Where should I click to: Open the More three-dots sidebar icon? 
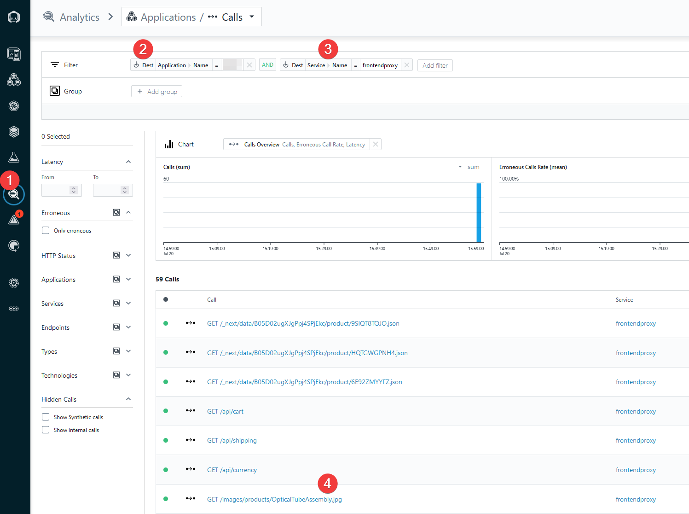(14, 309)
